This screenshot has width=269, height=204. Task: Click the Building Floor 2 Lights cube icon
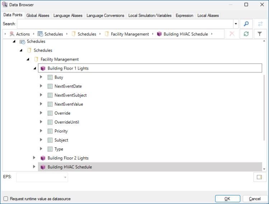[43, 158]
